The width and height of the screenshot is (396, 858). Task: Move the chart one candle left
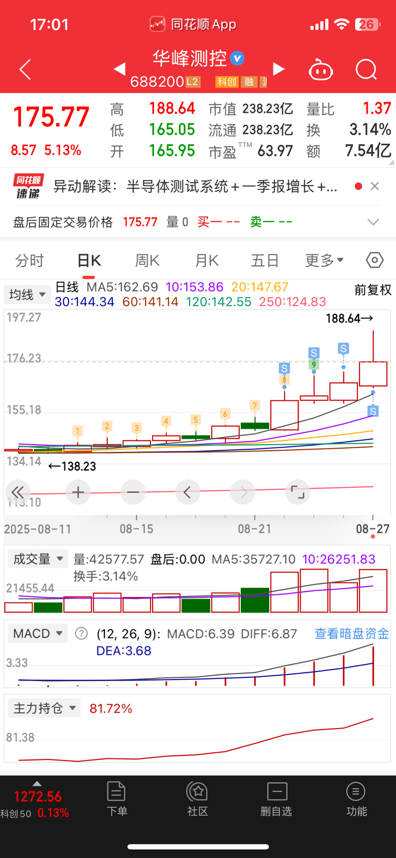188,492
